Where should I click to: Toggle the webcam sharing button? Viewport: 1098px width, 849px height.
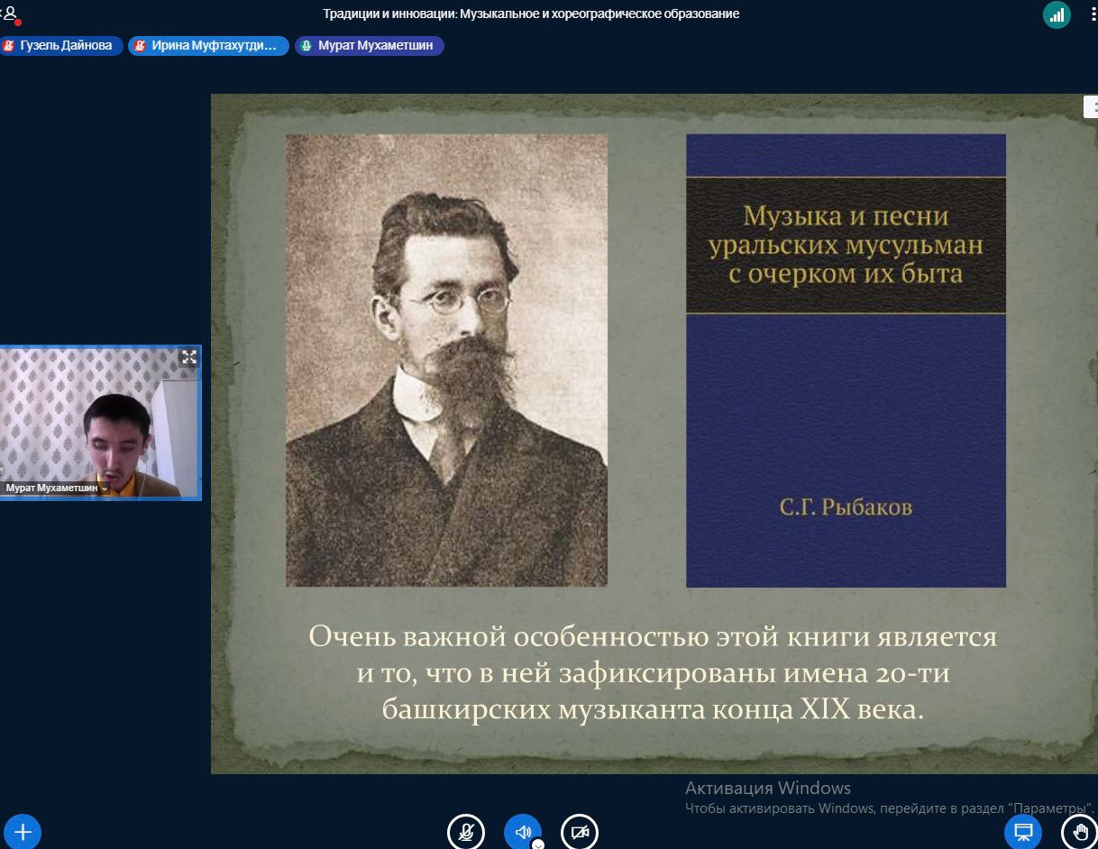pos(580,832)
